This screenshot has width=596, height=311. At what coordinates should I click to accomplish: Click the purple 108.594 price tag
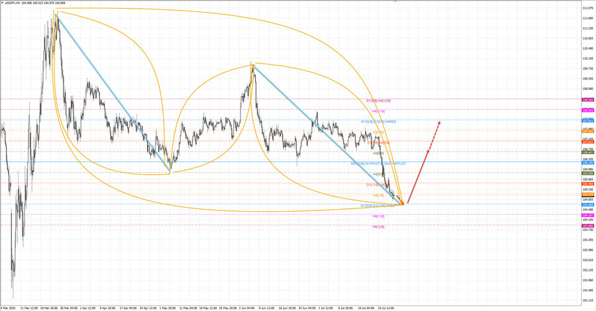(587, 99)
